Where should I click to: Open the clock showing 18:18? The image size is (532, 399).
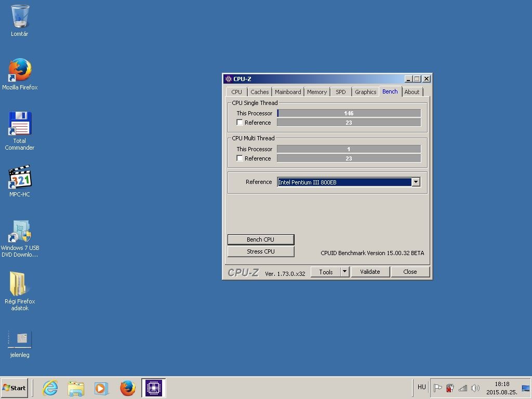tap(502, 388)
